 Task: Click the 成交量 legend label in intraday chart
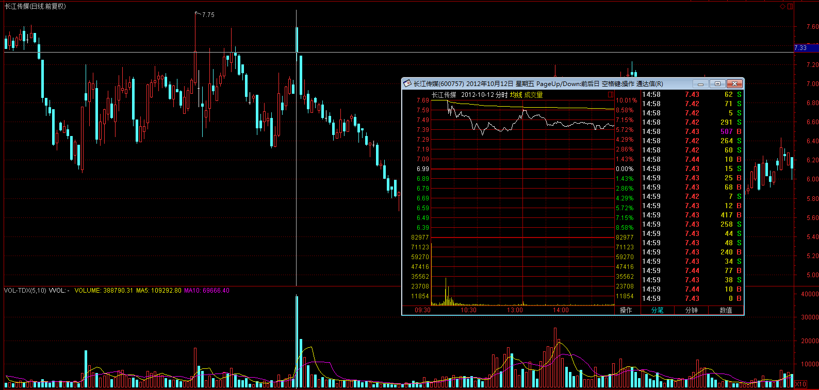[x=534, y=95]
